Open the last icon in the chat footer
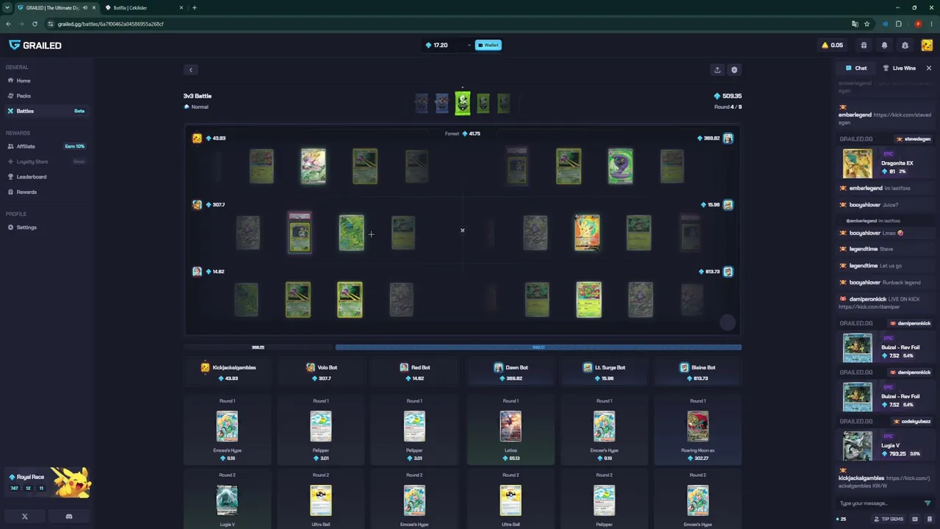 [929, 519]
